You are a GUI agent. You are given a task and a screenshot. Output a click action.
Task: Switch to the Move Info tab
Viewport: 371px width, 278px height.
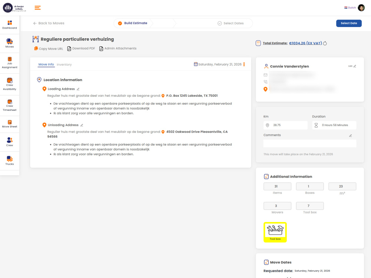pos(46,64)
